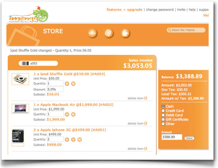Focus the Stock No / Name search field

click(186, 30)
